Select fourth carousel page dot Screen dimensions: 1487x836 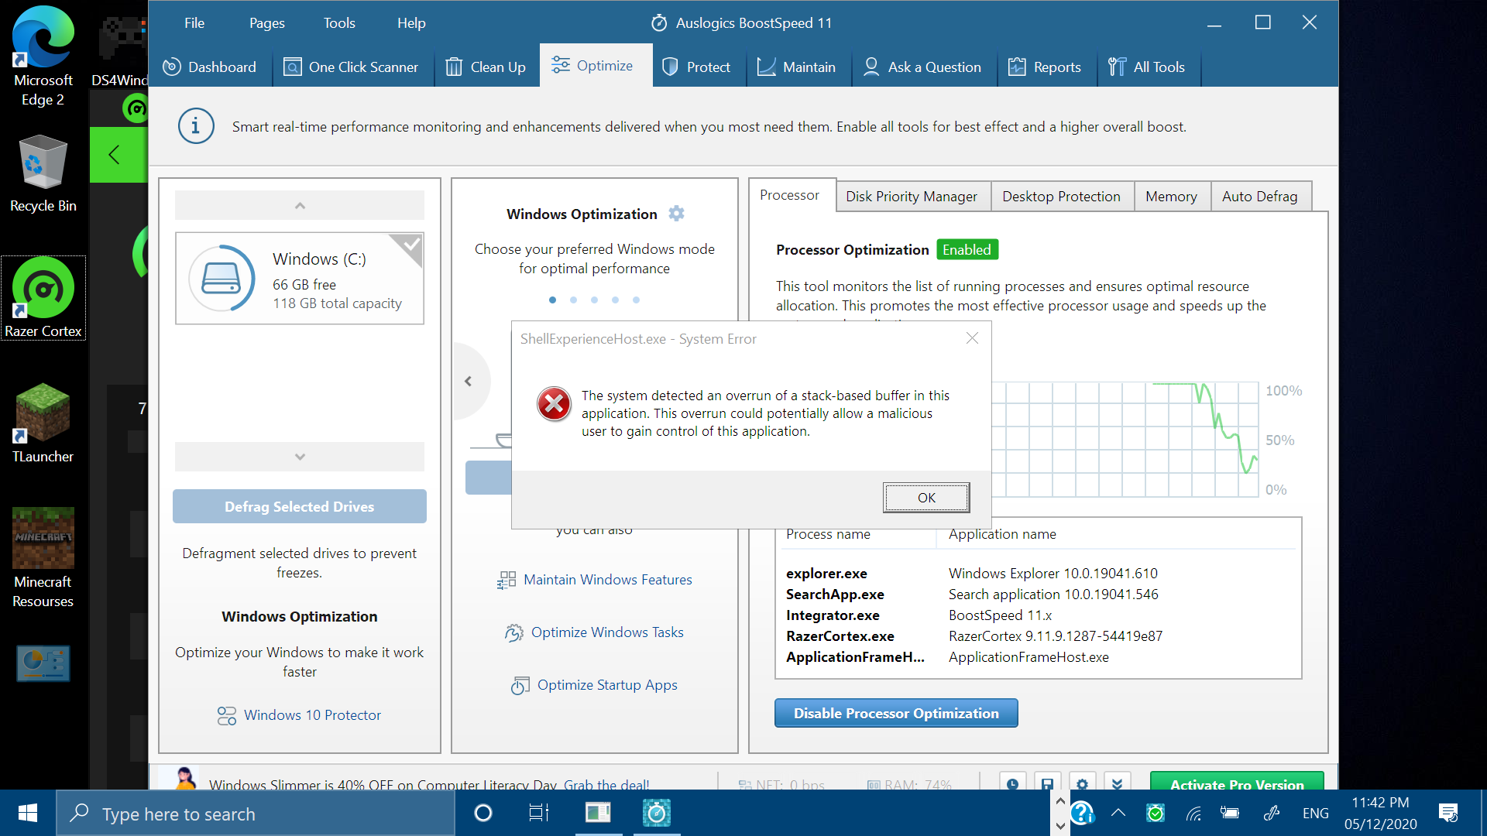615,300
